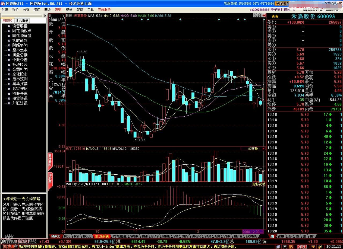Open 公司新闻 in the sidebar
The height and width of the screenshot is (249, 343).
click(20, 69)
